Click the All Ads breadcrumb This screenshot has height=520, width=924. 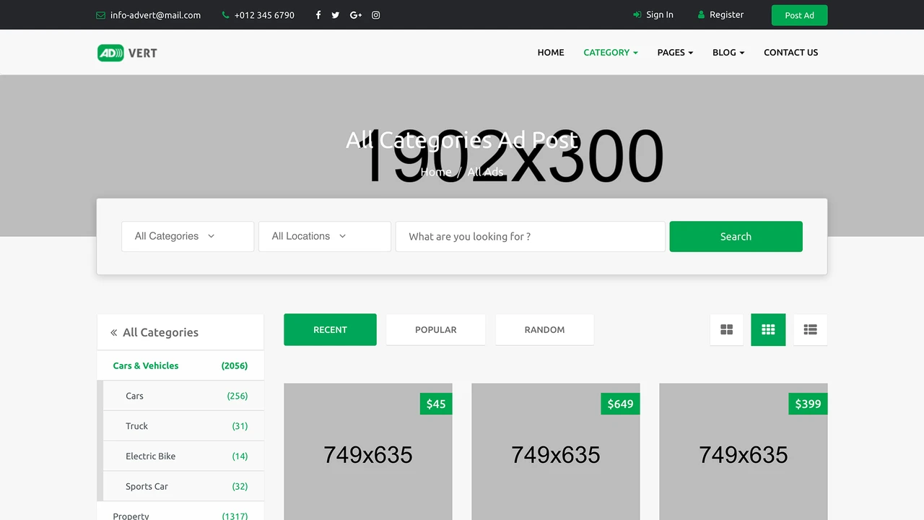coord(485,172)
